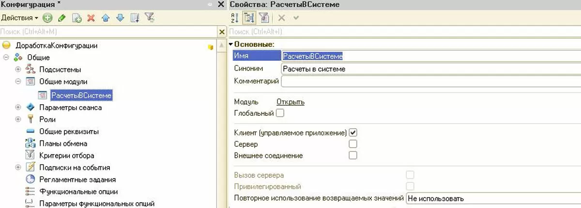This screenshot has height=208, width=581.
Task: Expand the Подсистемы tree node
Action: (x=18, y=69)
